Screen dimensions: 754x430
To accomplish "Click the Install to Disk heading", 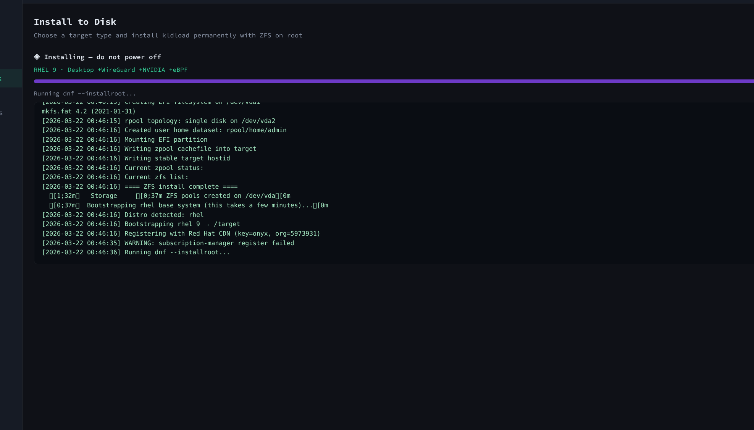I will [75, 22].
